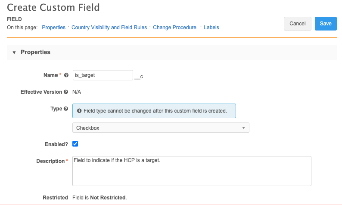This screenshot has height=205, width=342.
Task: Focus the Description text area
Action: [192, 171]
